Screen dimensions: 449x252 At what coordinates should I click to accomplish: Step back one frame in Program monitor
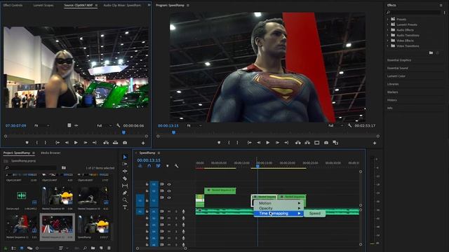point(259,143)
